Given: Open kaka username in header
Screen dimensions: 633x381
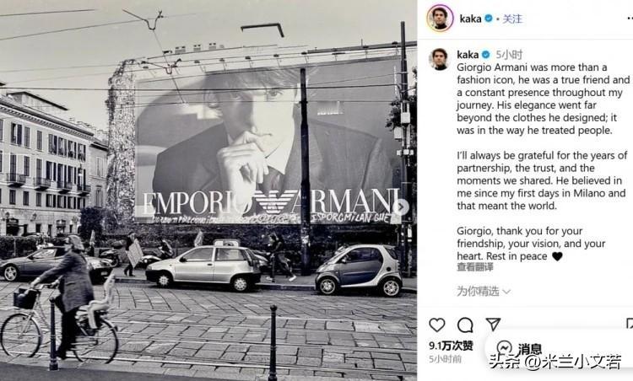Looking at the screenshot, I should (x=470, y=19).
